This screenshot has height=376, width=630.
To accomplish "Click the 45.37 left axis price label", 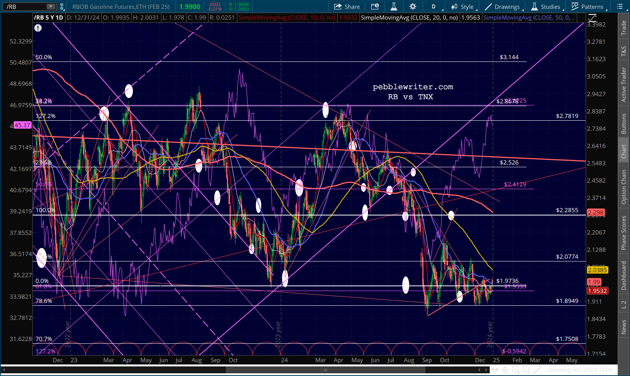I will [x=22, y=125].
